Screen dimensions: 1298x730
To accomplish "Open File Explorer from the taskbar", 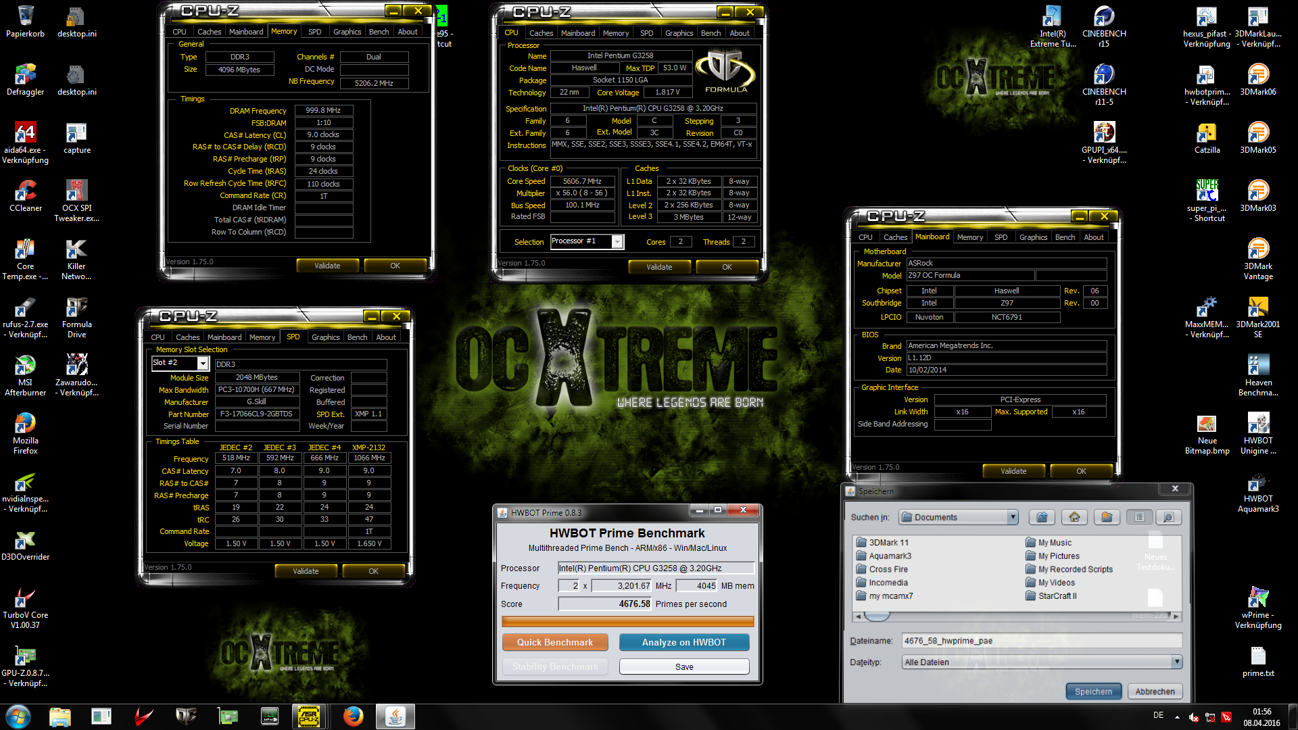I will 60,716.
